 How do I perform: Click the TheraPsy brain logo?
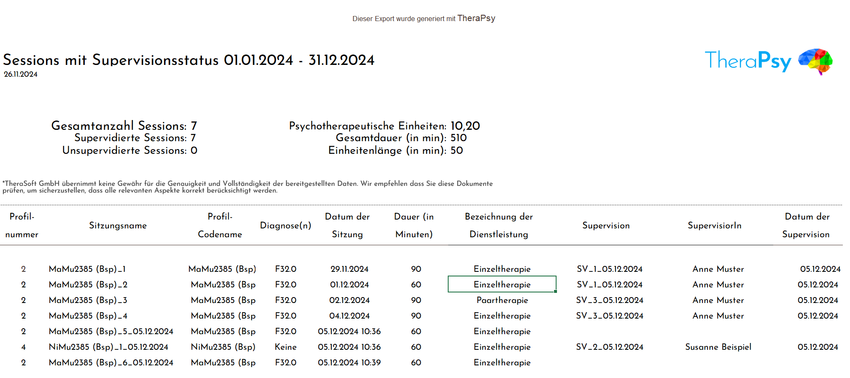tap(815, 62)
